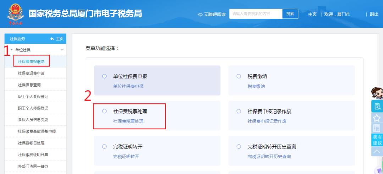Open the calculator floating icon
Image resolution: width=383 pixels, height=174 pixels.
[377, 129]
